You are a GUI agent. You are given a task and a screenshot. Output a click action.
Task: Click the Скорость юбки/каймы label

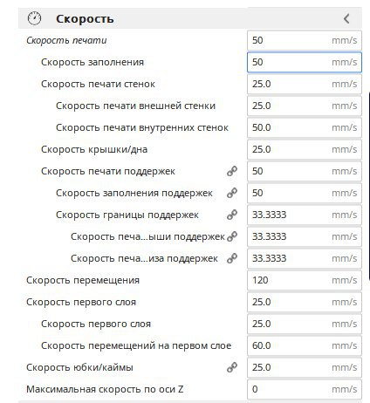pyautogui.click(x=79, y=367)
